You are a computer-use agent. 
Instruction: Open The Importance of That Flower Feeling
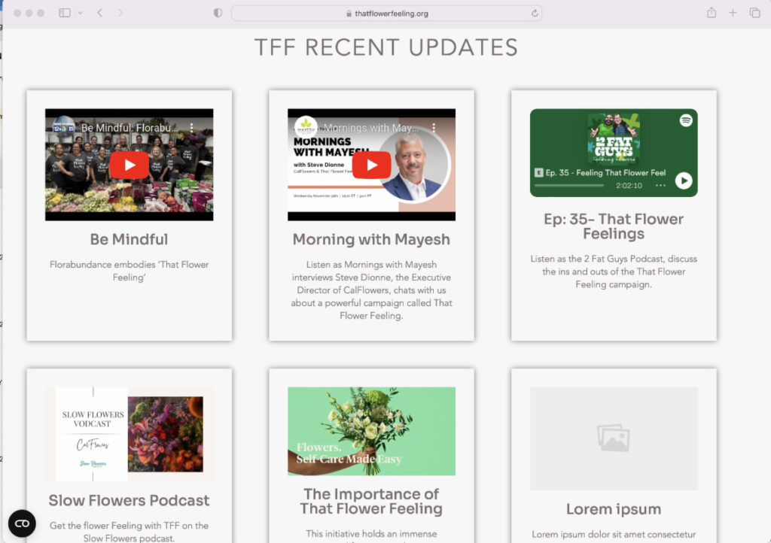click(372, 502)
